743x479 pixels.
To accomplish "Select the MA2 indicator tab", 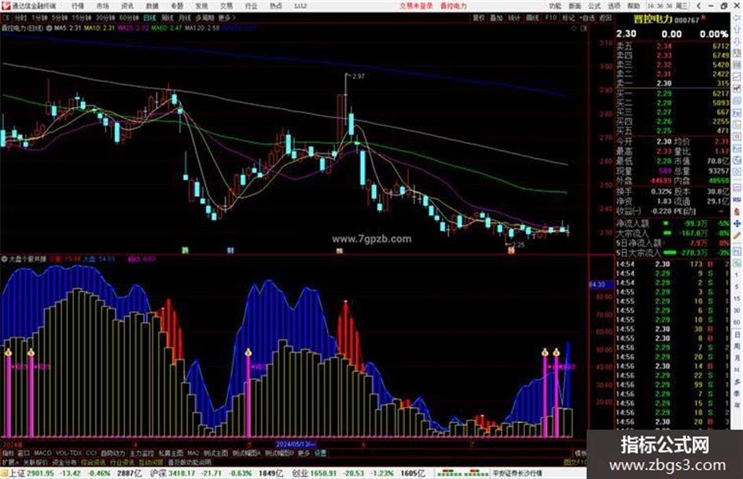I will [x=193, y=453].
